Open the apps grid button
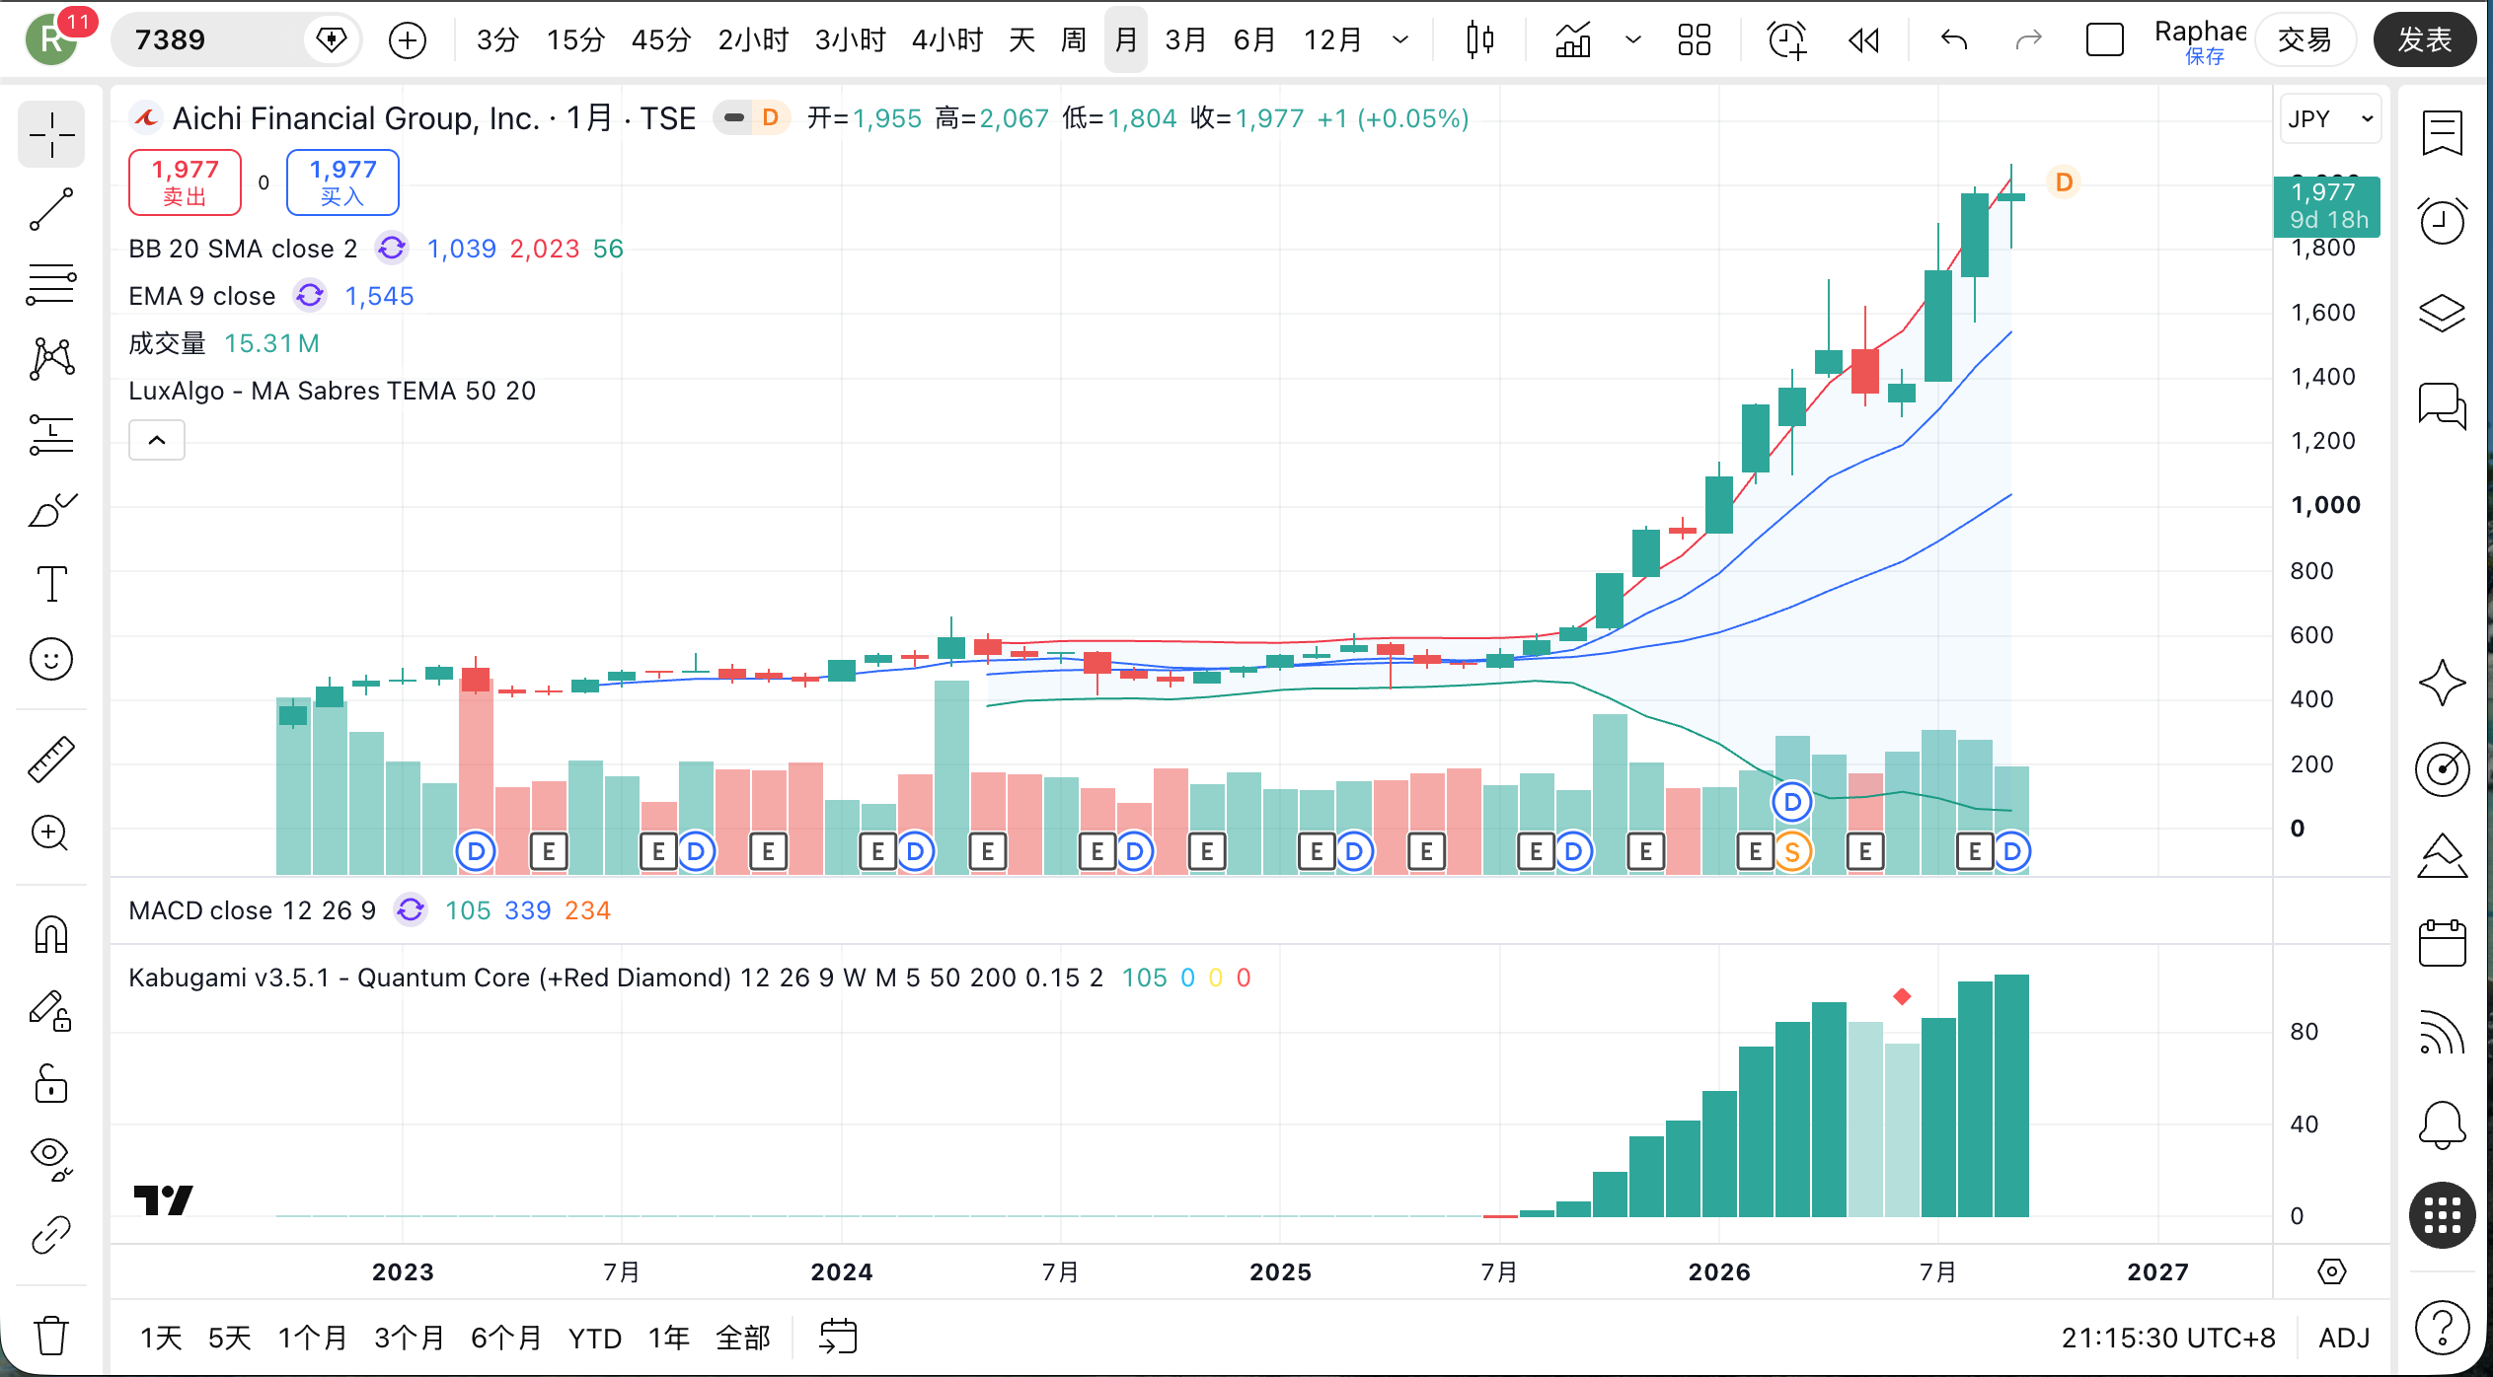This screenshot has height=1377, width=2493. (2442, 1215)
